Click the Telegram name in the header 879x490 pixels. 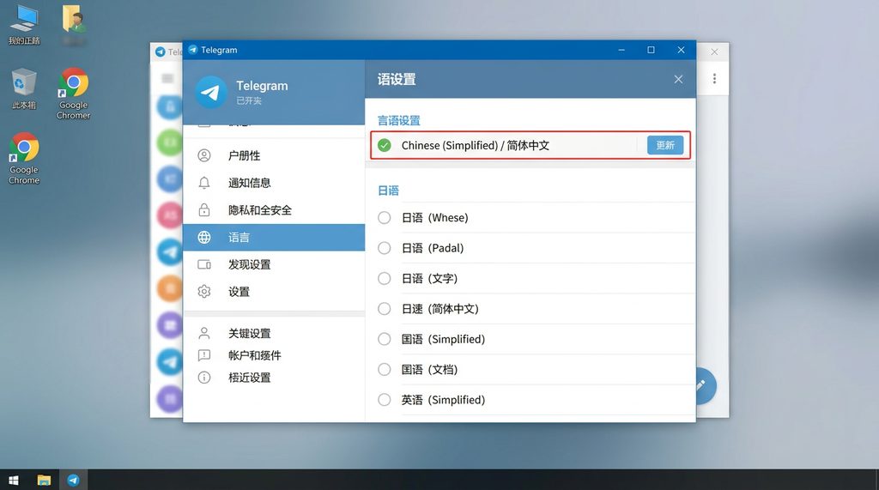[x=262, y=86]
